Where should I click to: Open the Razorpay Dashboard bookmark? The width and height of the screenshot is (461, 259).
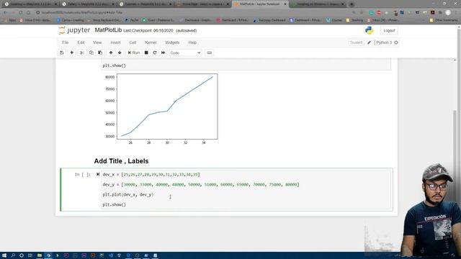pyautogui.click(x=269, y=20)
